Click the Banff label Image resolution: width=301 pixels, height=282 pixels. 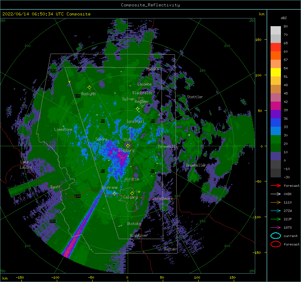tap(55, 187)
